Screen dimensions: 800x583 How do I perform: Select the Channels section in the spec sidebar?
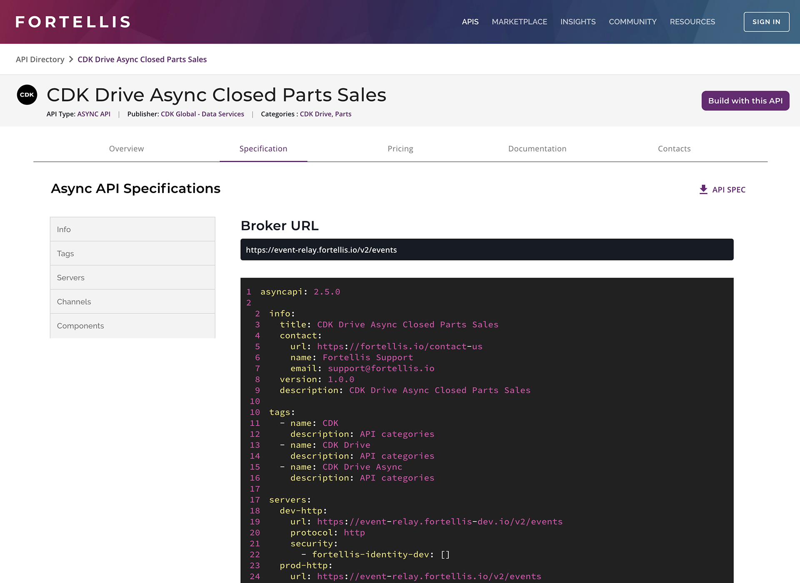coord(74,301)
